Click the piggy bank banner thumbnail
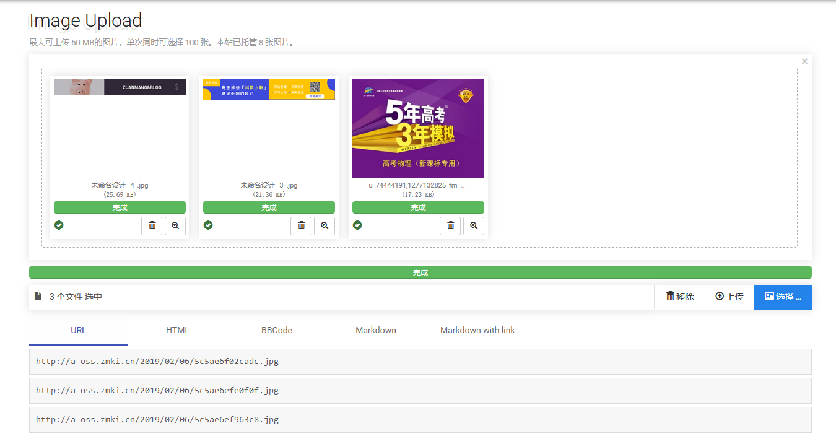The image size is (836, 439). 120,87
